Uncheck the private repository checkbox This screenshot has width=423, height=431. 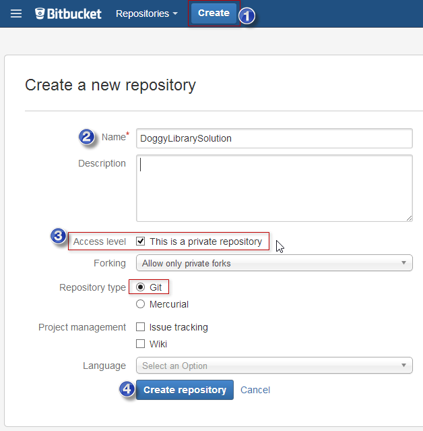(x=141, y=241)
